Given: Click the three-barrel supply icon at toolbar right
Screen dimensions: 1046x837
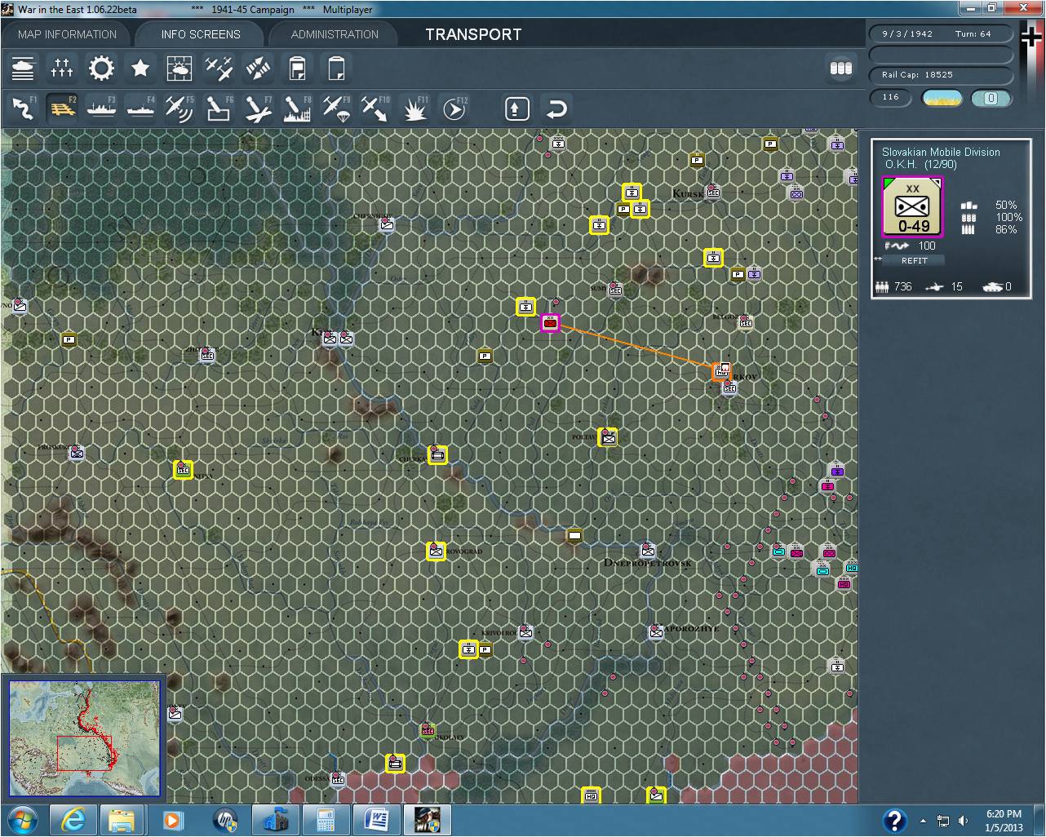Looking at the screenshot, I should [x=841, y=69].
